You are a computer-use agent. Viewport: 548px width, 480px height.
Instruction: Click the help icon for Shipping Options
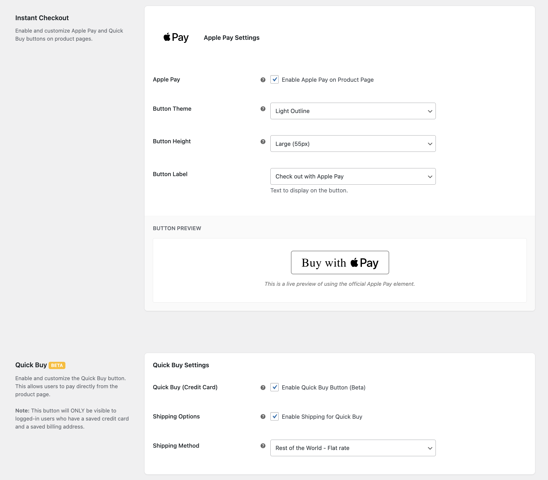pos(263,417)
